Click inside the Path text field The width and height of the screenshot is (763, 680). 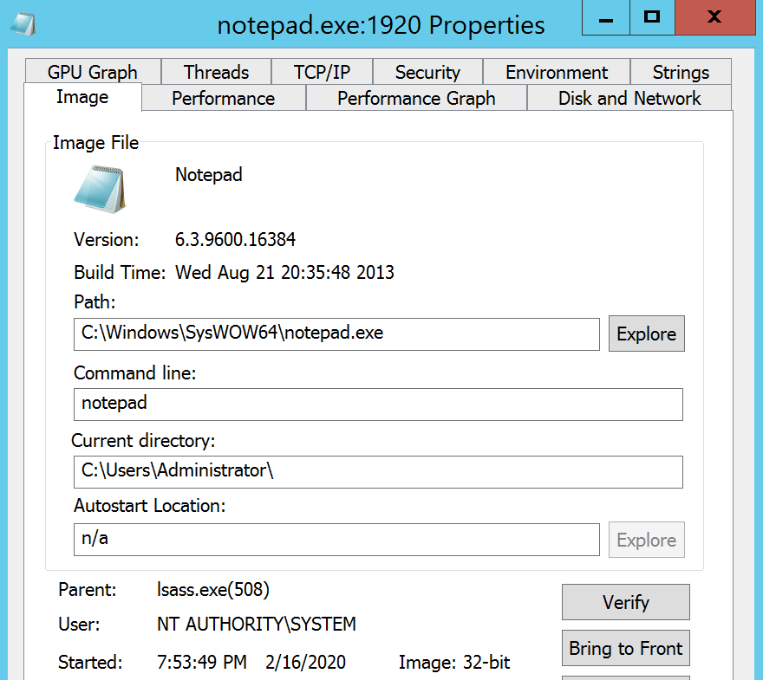(336, 334)
